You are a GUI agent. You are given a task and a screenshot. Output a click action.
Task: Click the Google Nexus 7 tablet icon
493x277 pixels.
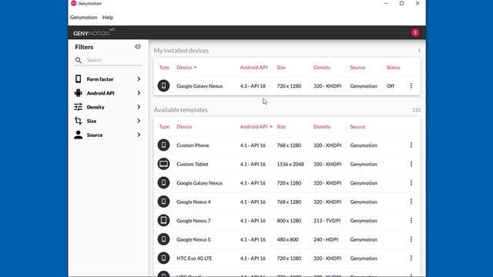point(163,221)
